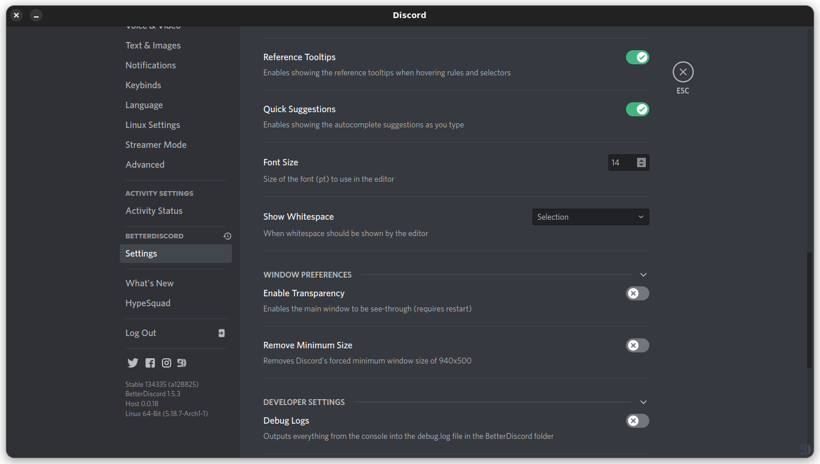Image resolution: width=820 pixels, height=464 pixels.
Task: Switch to Streamer Mode settings
Action: [x=155, y=144]
